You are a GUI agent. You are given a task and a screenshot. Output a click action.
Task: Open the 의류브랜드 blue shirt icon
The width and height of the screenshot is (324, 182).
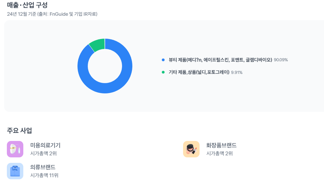(15, 171)
